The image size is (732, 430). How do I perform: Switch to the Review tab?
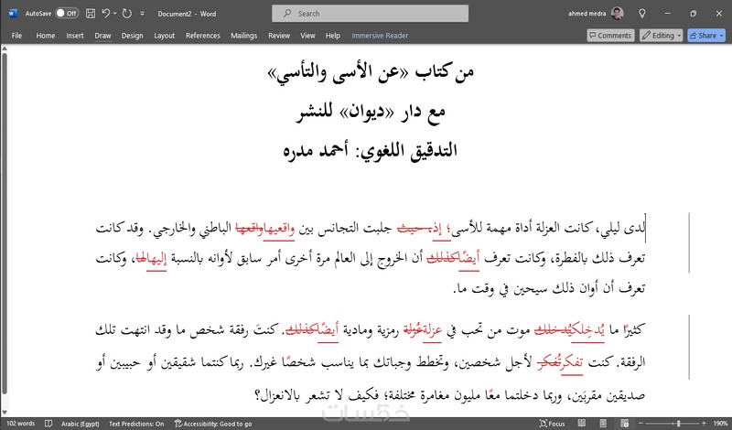[x=279, y=36]
